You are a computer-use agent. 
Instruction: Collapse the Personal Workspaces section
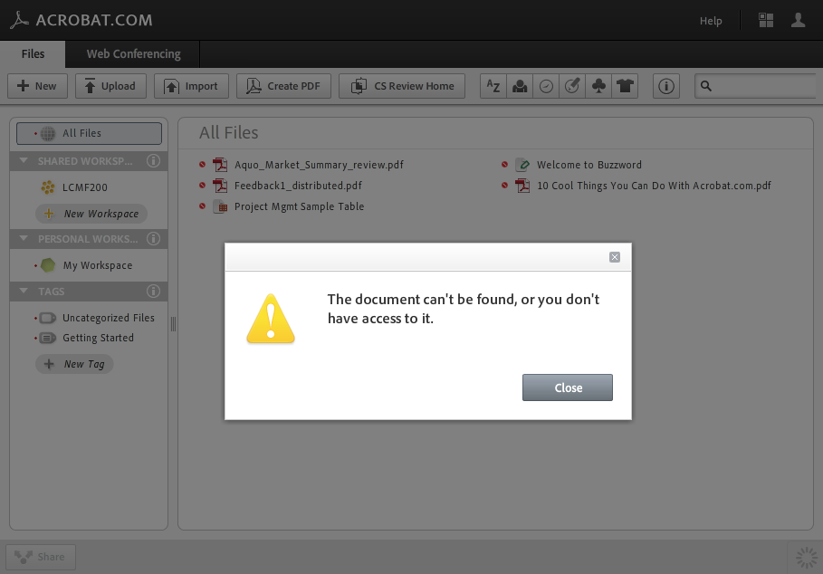coord(24,238)
